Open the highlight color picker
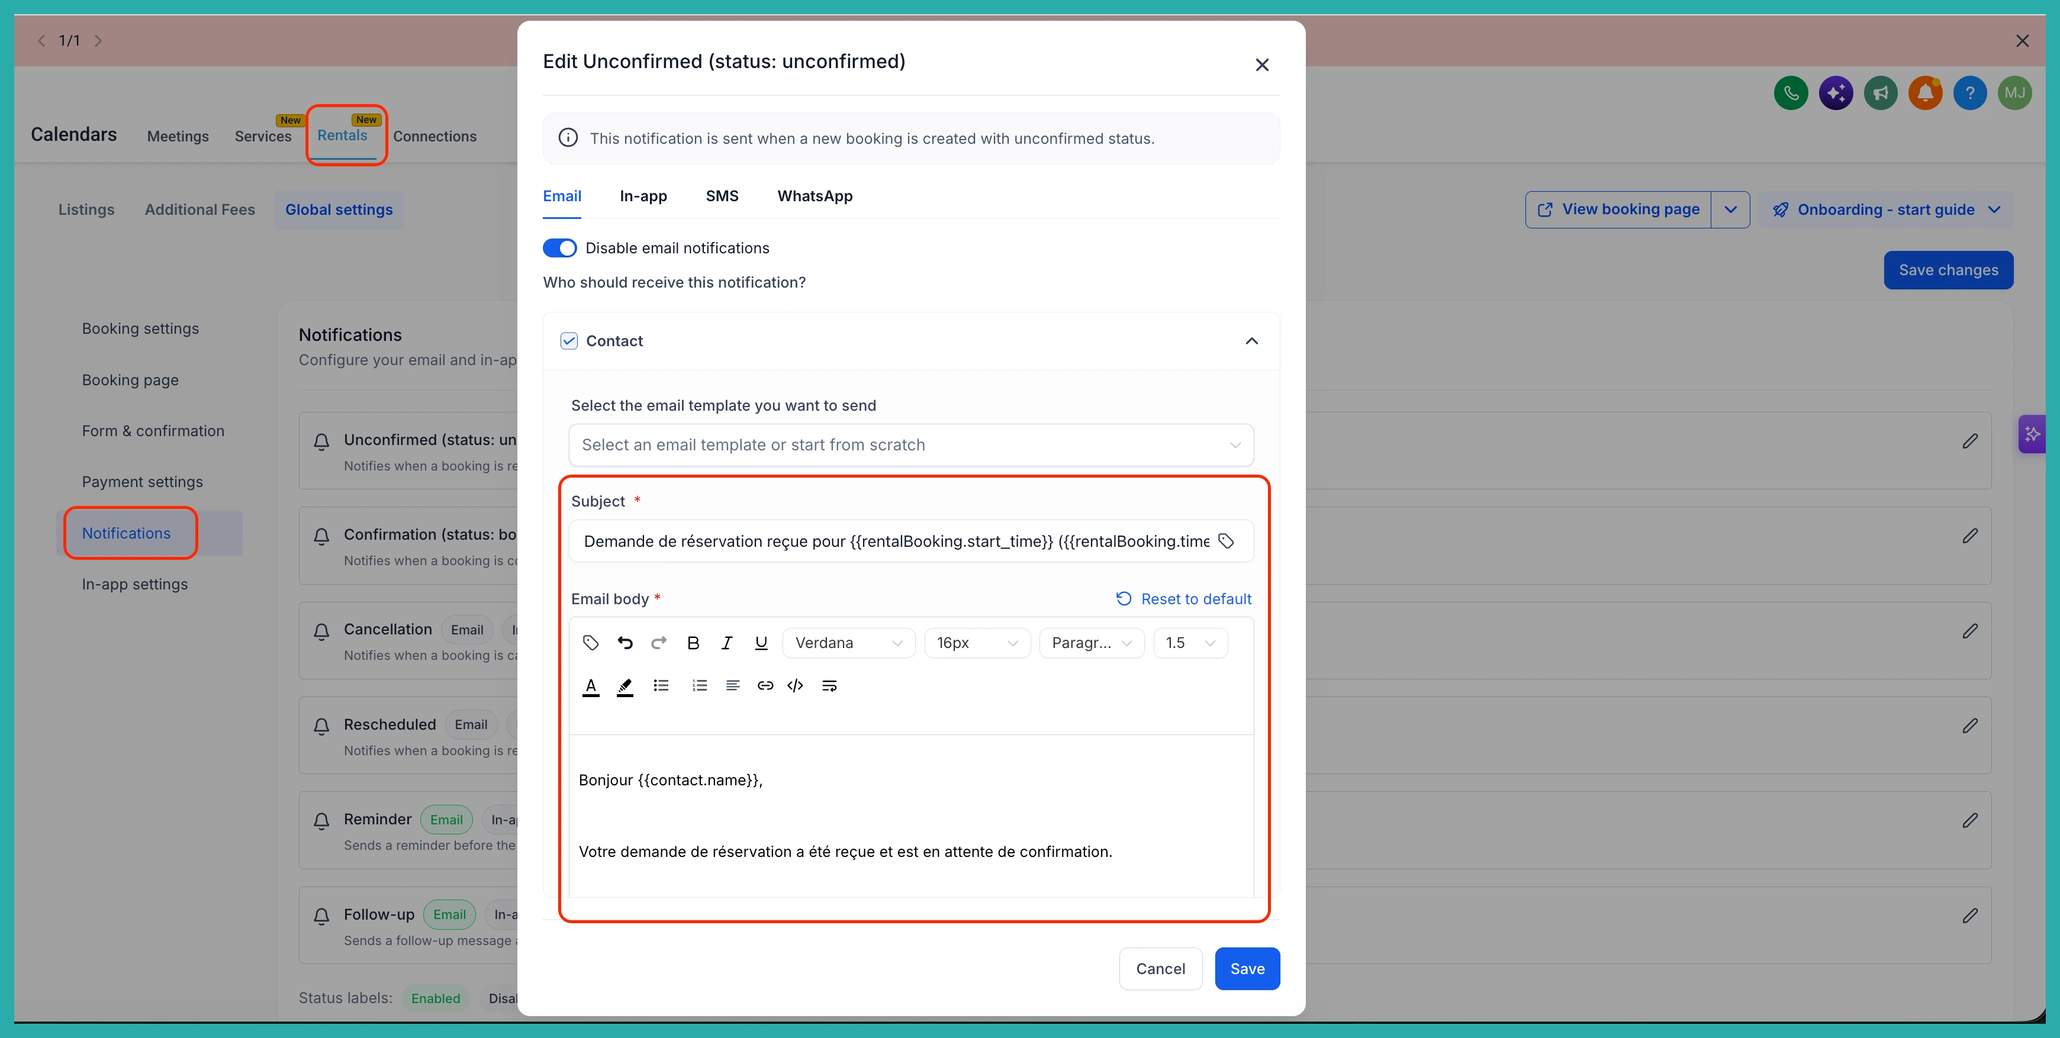The height and width of the screenshot is (1038, 2060). [625, 686]
